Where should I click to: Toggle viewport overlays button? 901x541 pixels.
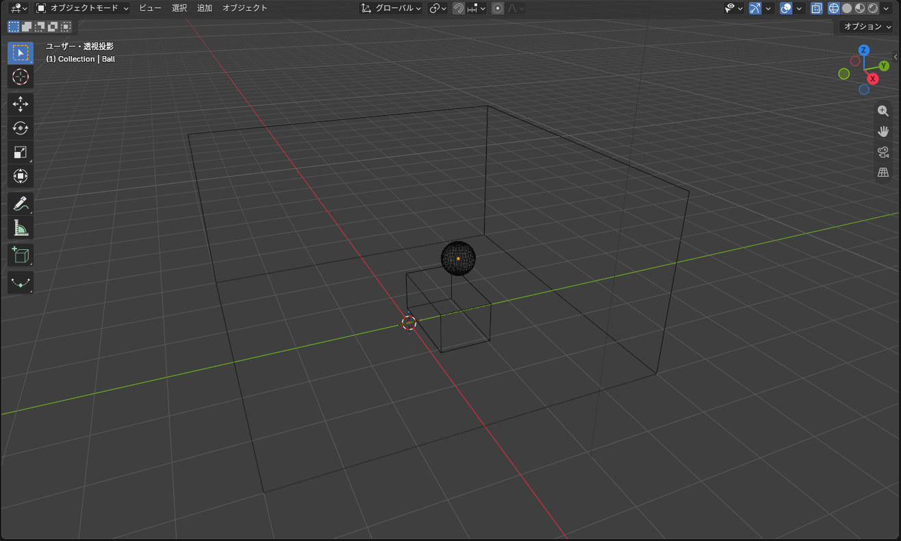[x=787, y=8]
